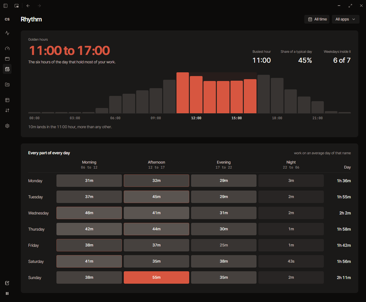366x302 pixels.
Task: Open the picture-in-picture mini window icon
Action: click(16, 6)
